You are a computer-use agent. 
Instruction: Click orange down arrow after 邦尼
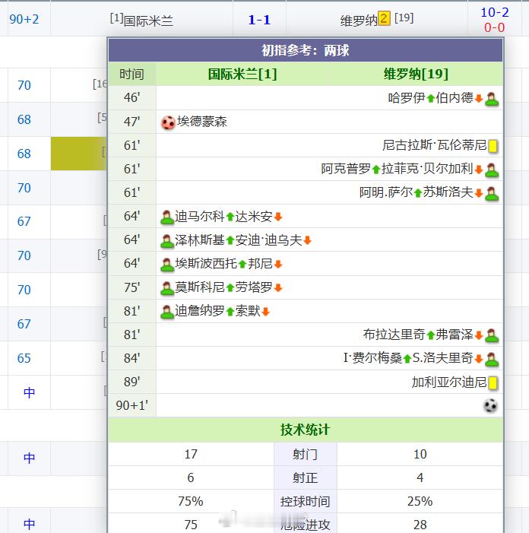coord(278,264)
